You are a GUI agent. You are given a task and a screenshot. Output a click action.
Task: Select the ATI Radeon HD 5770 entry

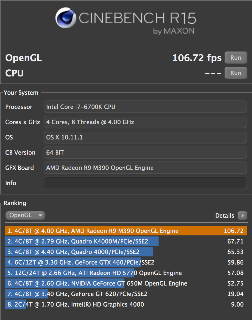tap(126, 273)
